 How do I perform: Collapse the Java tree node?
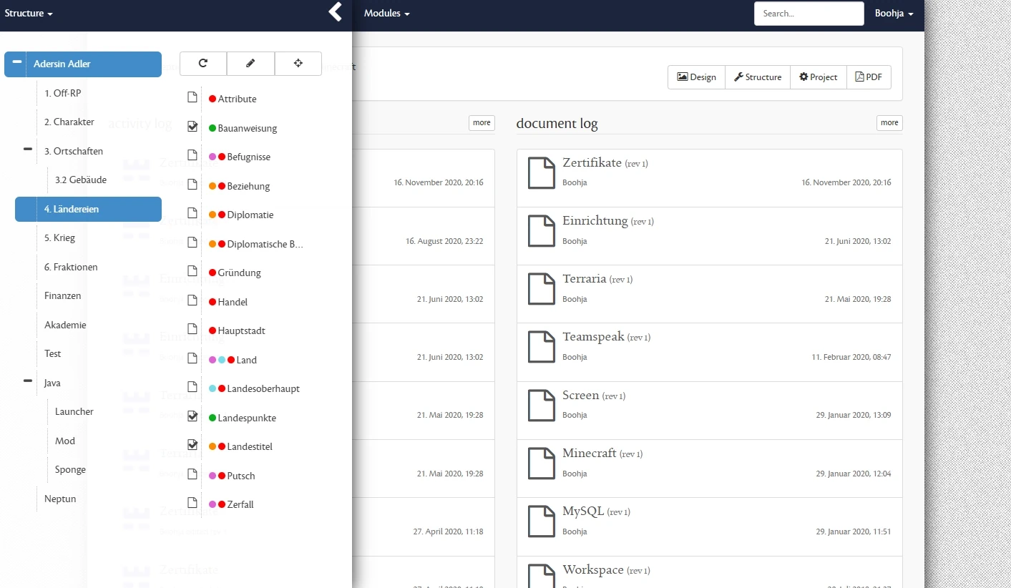(x=28, y=381)
